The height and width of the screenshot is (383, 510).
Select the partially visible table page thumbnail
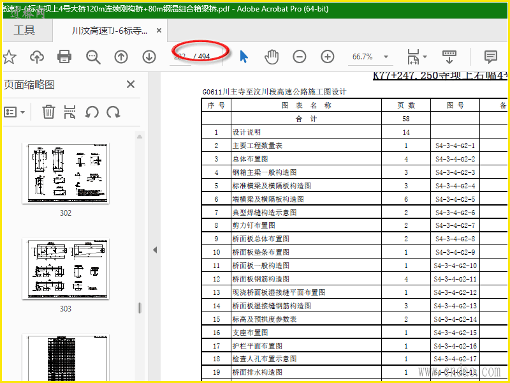pyautogui.click(x=66, y=357)
